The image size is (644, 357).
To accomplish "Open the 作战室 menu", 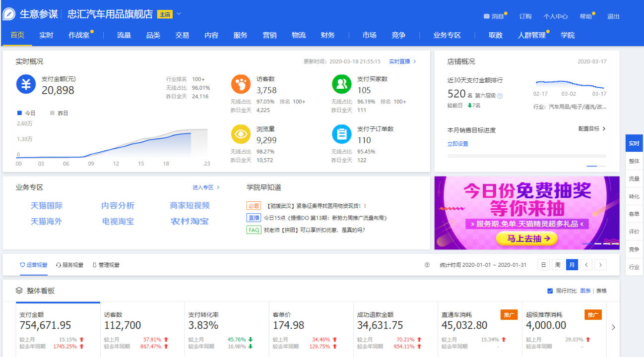I will pos(79,35).
